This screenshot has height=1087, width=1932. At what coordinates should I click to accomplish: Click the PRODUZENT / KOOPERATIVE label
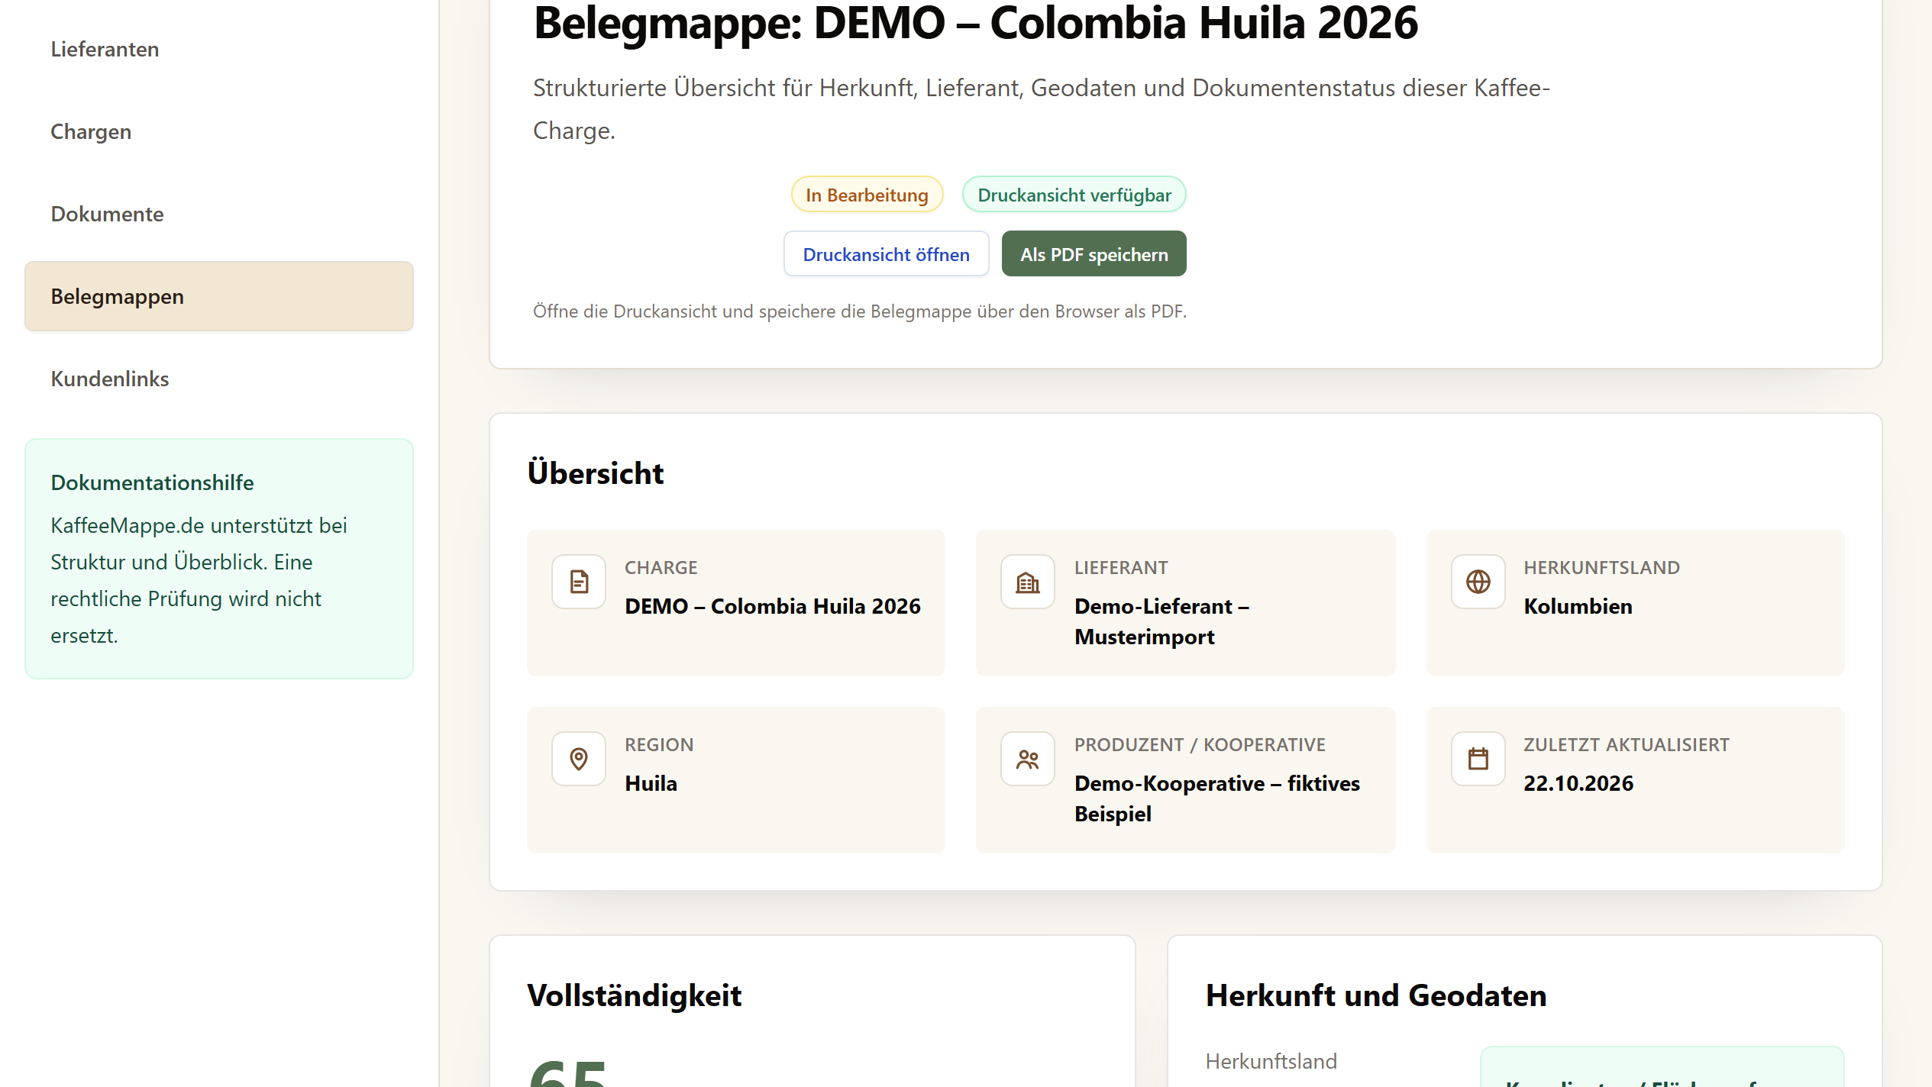pyautogui.click(x=1200, y=744)
